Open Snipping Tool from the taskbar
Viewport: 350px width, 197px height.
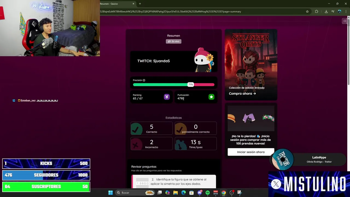[240, 193]
